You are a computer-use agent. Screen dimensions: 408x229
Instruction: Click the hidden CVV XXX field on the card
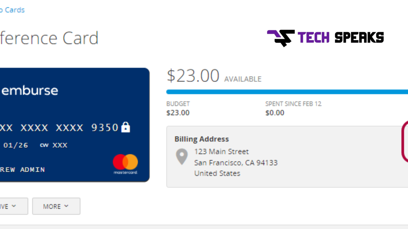click(60, 145)
